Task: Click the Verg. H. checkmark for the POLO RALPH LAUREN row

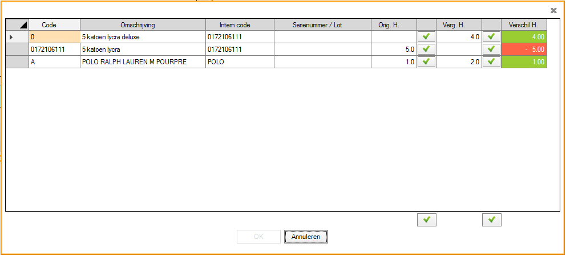Action: [491, 62]
